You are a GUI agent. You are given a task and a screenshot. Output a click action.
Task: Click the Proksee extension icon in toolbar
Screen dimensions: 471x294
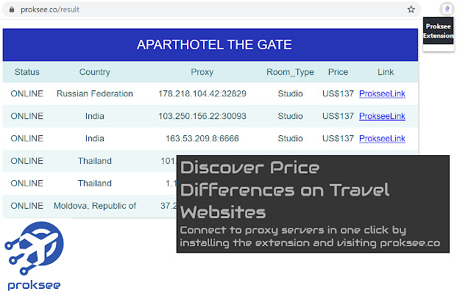(447, 9)
